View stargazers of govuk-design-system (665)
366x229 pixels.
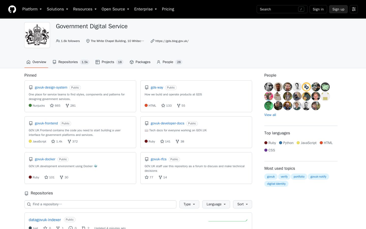click(55, 106)
